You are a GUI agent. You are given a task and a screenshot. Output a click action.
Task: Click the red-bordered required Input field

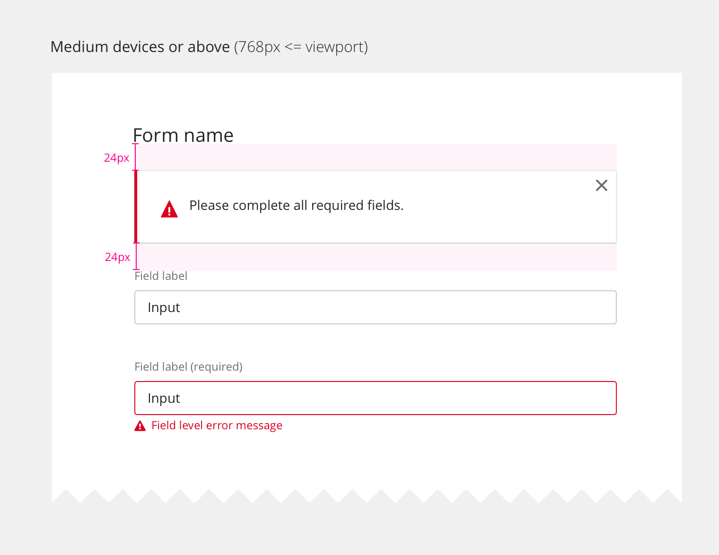[x=375, y=398]
